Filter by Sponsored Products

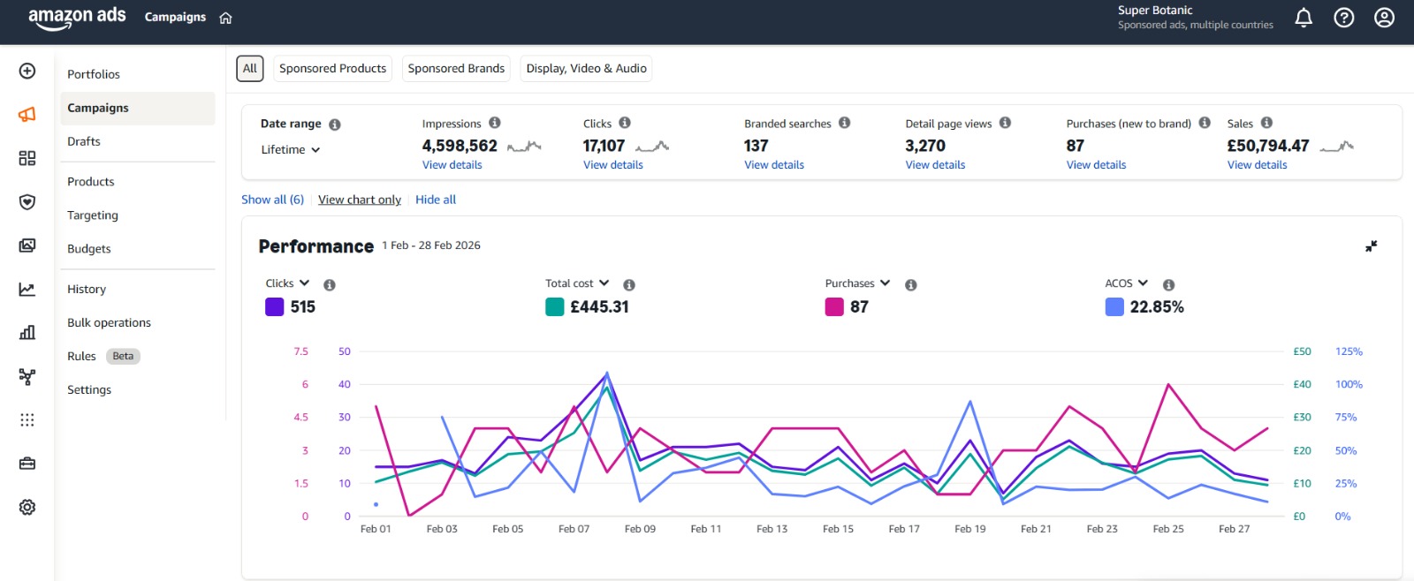coord(332,69)
